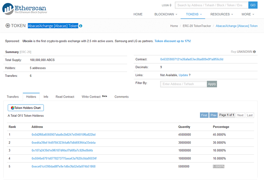
Task: Switch to the Transfers tab
Action: click(x=13, y=97)
